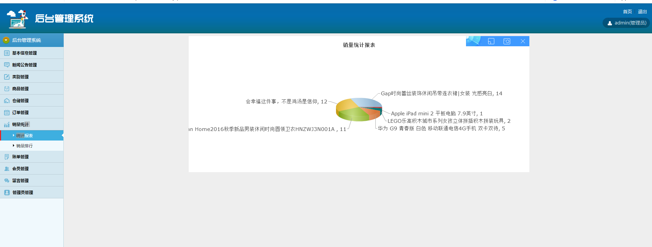Click 退出 to log out
Screen dimensions: 652x247
pos(642,12)
